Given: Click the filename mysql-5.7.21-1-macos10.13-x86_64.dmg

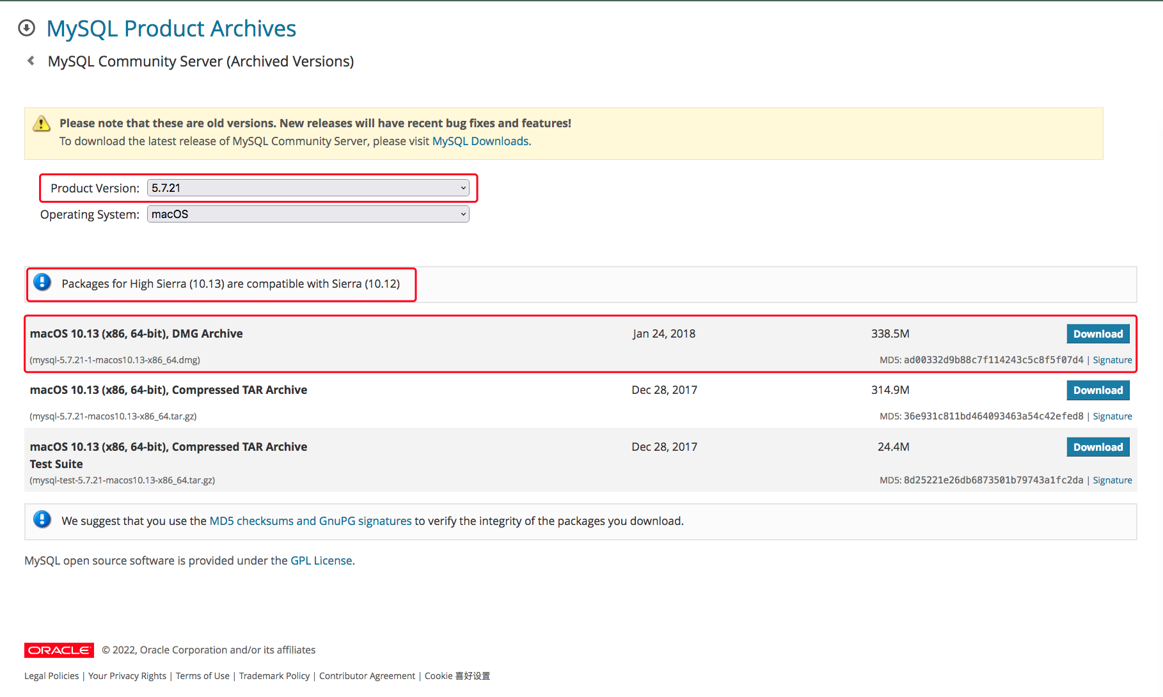Looking at the screenshot, I should (115, 360).
